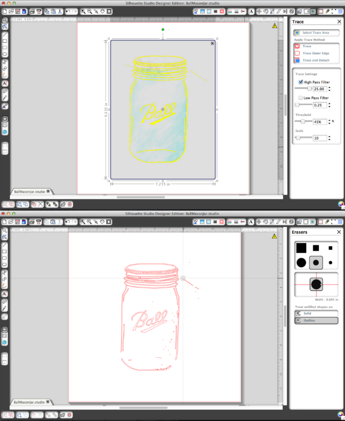Click Cut scissors icon in top window
The image size is (345, 421).
point(59,11)
